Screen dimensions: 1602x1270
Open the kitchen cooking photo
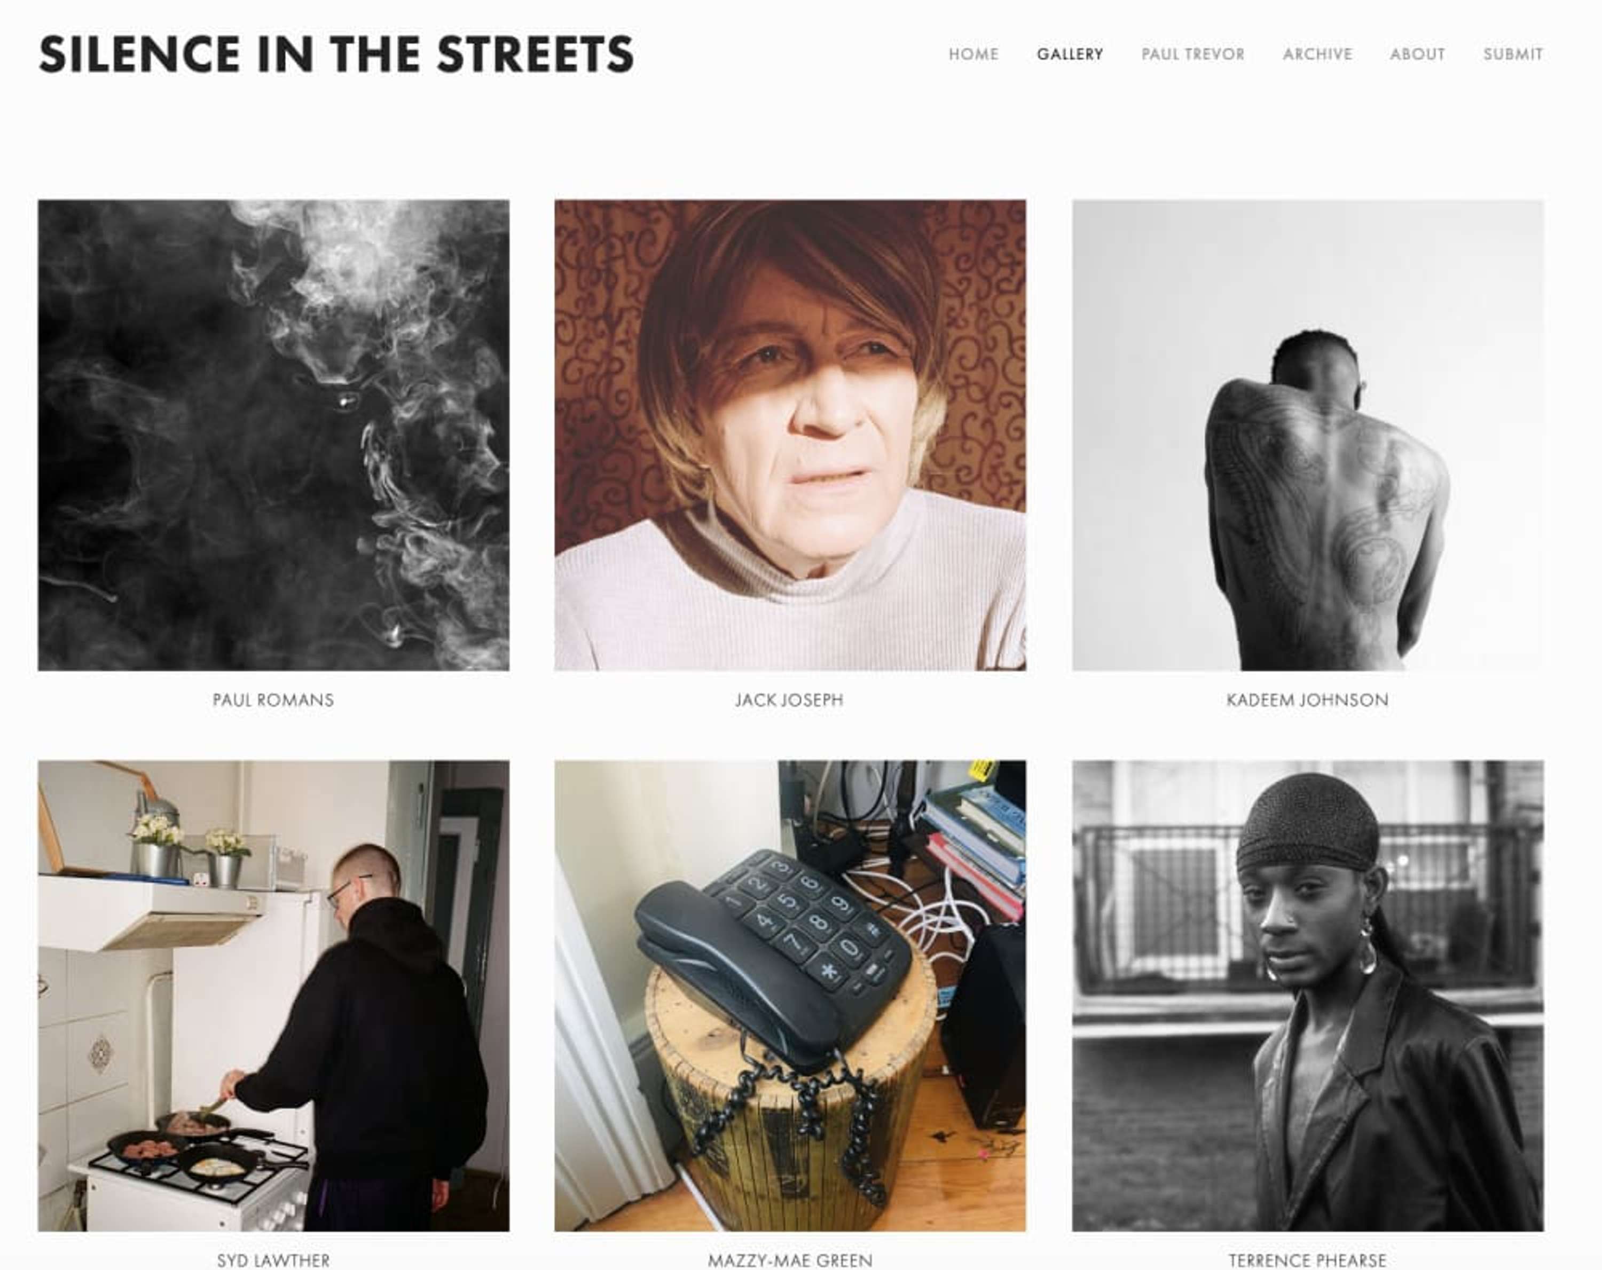(273, 995)
